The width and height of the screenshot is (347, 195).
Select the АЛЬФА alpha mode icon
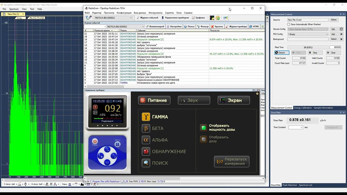(x=146, y=140)
